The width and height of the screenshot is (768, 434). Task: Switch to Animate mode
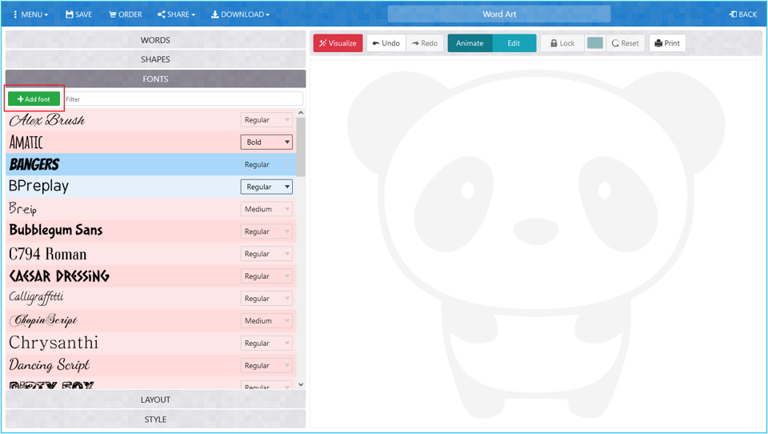click(x=470, y=43)
